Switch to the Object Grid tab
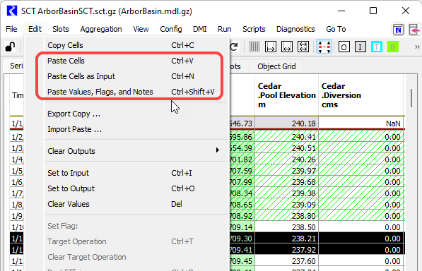The height and width of the screenshot is (271, 422). [276, 66]
